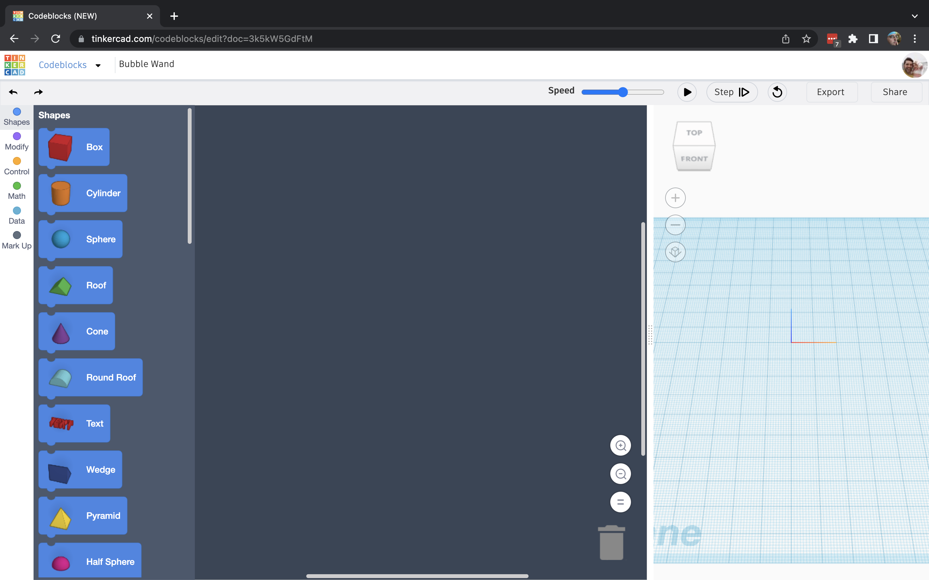Open the Chrome three-dot menu
Viewport: 929px width, 580px height.
coord(914,39)
